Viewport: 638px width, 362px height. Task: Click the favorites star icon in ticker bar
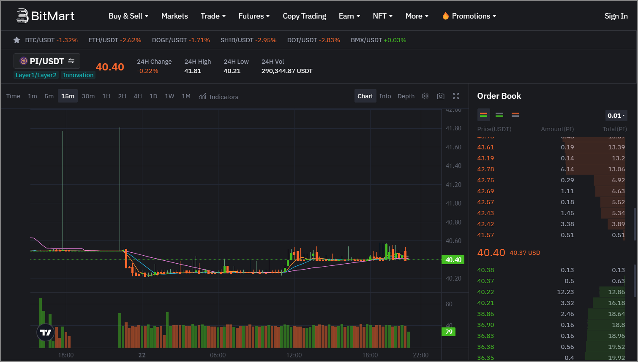(x=16, y=40)
